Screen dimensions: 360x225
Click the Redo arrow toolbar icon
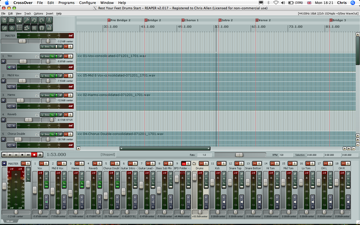coord(42,20)
